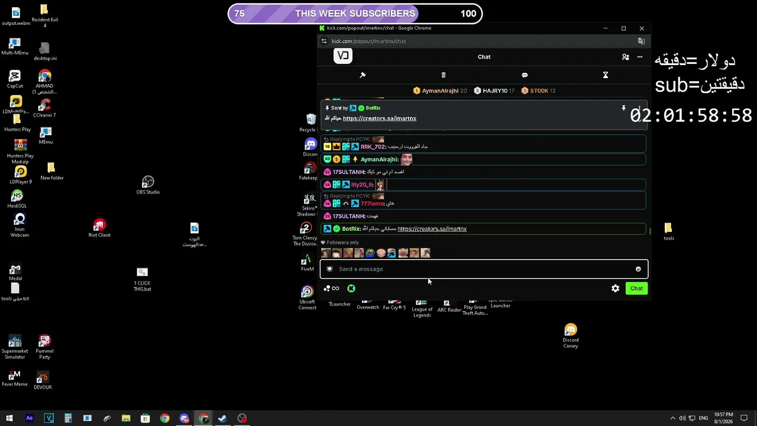Click HAJRY10 in the gifter leaderboard

[x=494, y=91]
